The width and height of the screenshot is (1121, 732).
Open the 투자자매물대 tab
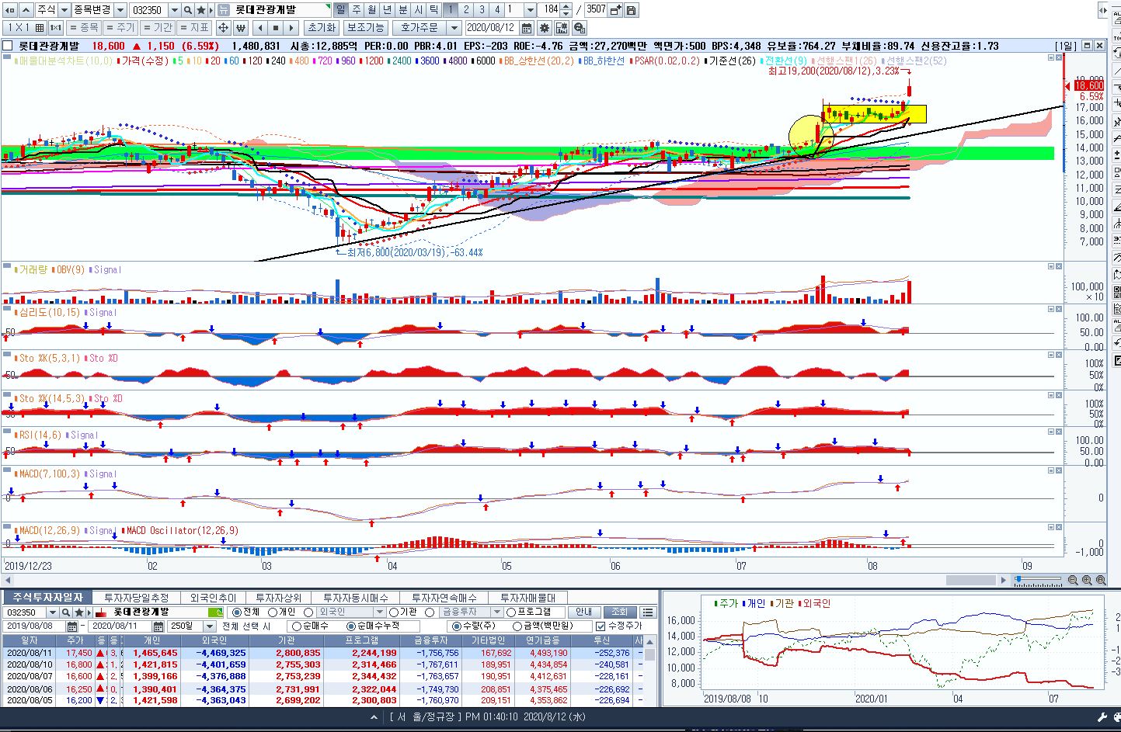(527, 598)
